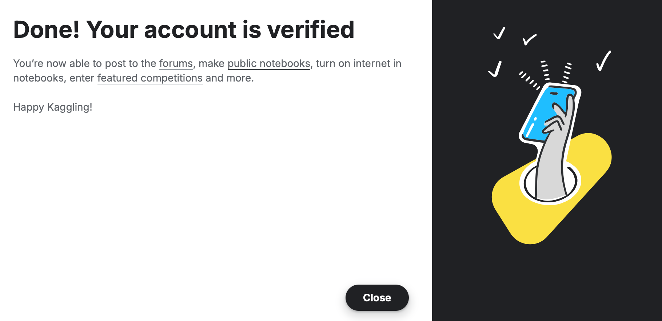
Task: Click the "turn on internet in" text
Action: [358, 64]
